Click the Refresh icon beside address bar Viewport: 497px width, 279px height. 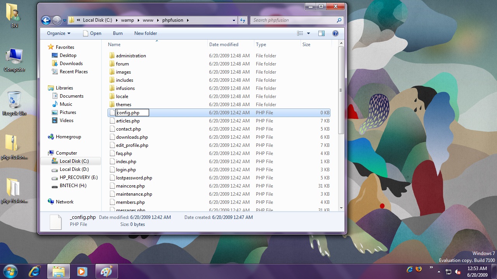243,20
